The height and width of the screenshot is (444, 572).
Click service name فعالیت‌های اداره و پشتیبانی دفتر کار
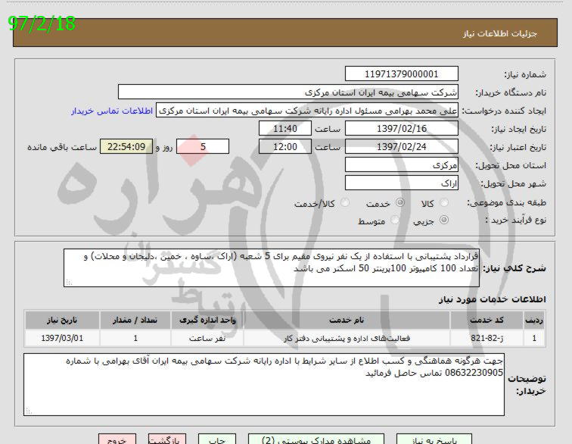pyautogui.click(x=347, y=338)
